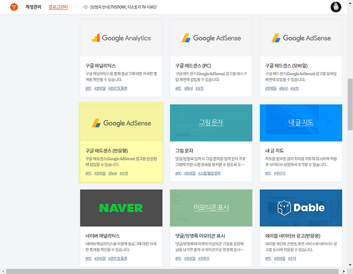Click the 구글 애드센스 (모바일) AdSense banner

(x=301, y=38)
